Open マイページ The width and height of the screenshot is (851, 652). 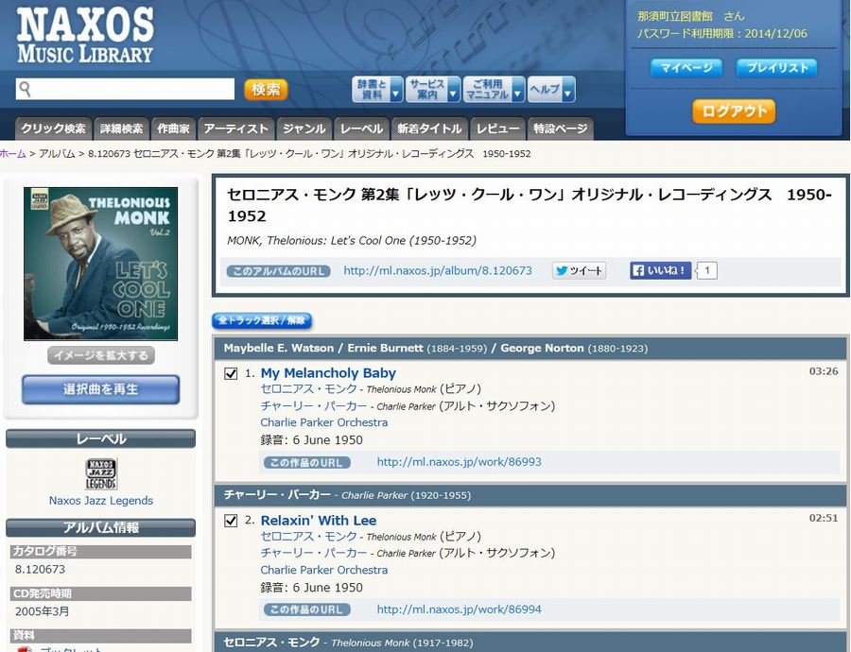pos(686,68)
